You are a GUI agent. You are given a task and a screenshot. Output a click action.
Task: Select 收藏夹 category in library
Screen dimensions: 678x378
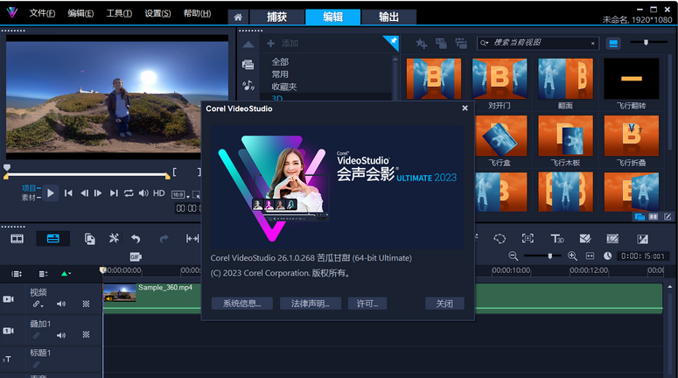coord(284,87)
